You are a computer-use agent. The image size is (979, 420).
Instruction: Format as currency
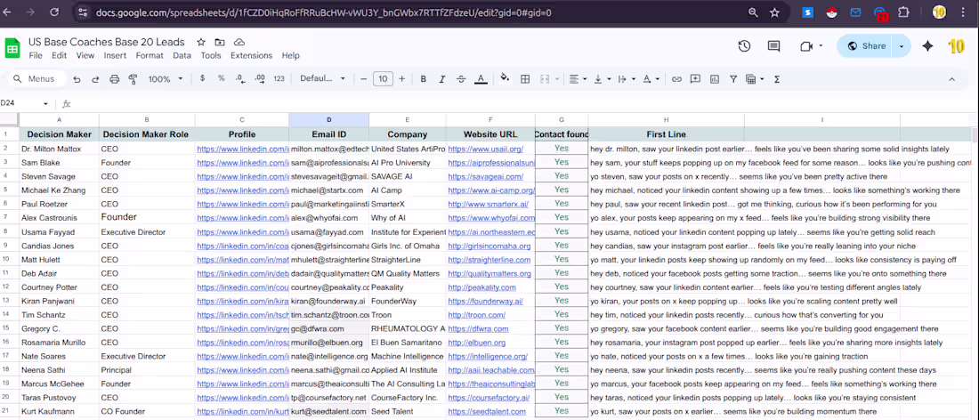(x=202, y=78)
